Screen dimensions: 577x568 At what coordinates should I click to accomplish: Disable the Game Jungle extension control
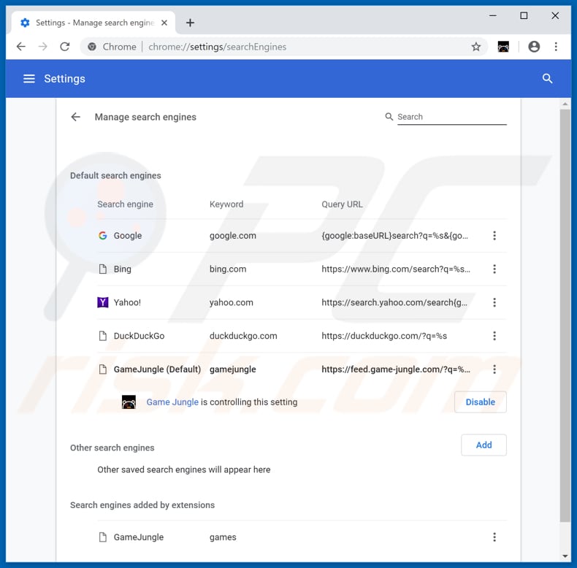click(x=480, y=402)
